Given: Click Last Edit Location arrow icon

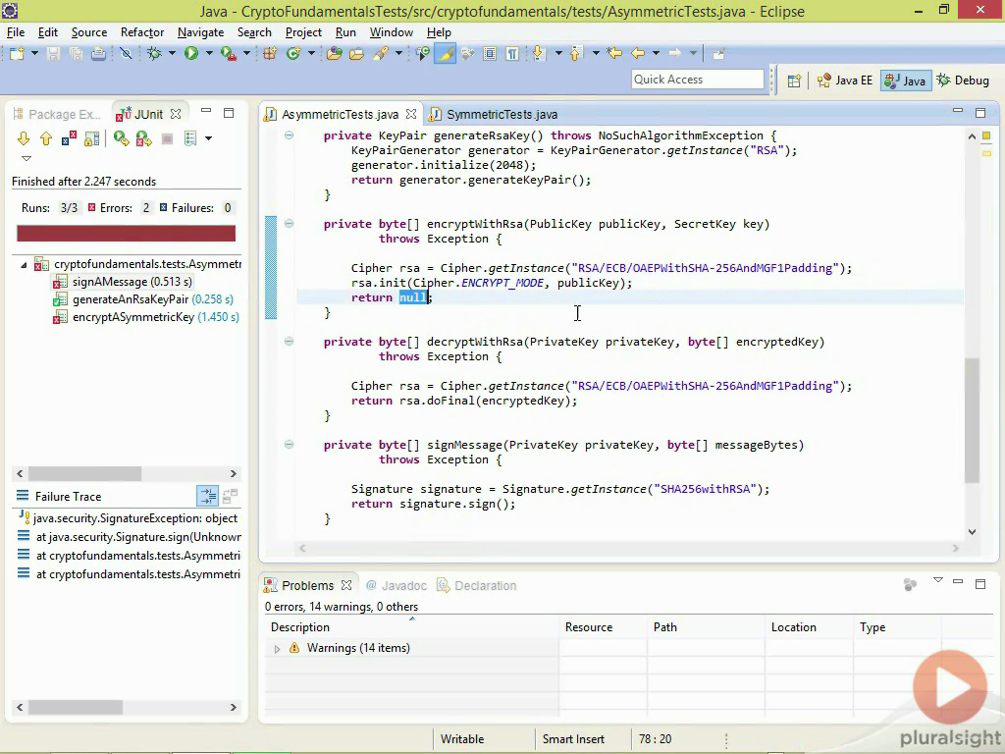Looking at the screenshot, I should pos(614,54).
